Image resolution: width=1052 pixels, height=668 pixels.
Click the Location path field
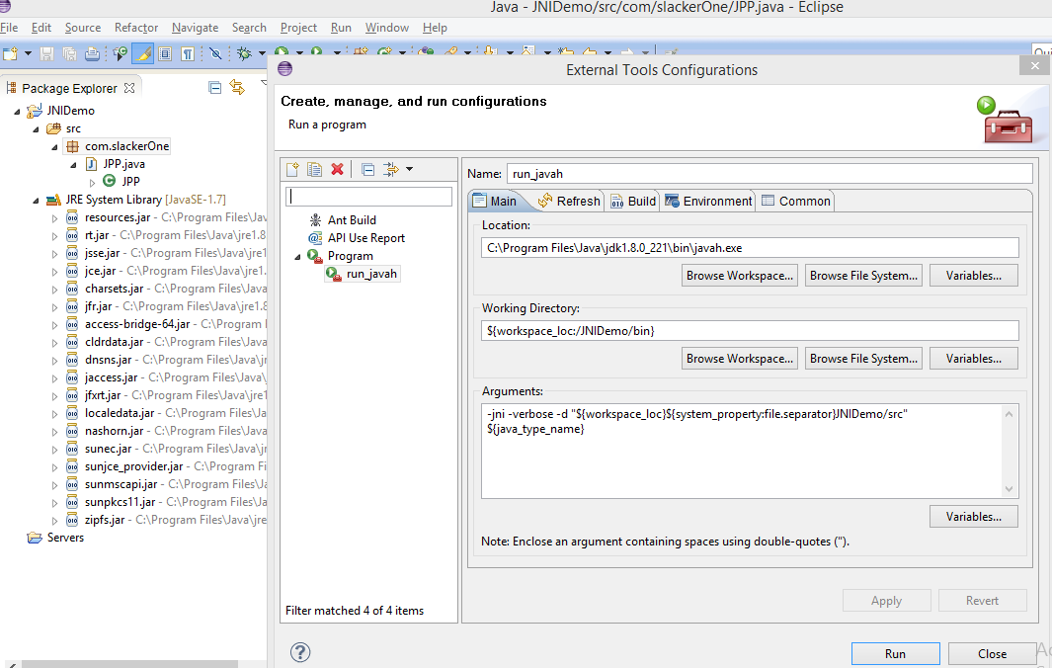750,248
